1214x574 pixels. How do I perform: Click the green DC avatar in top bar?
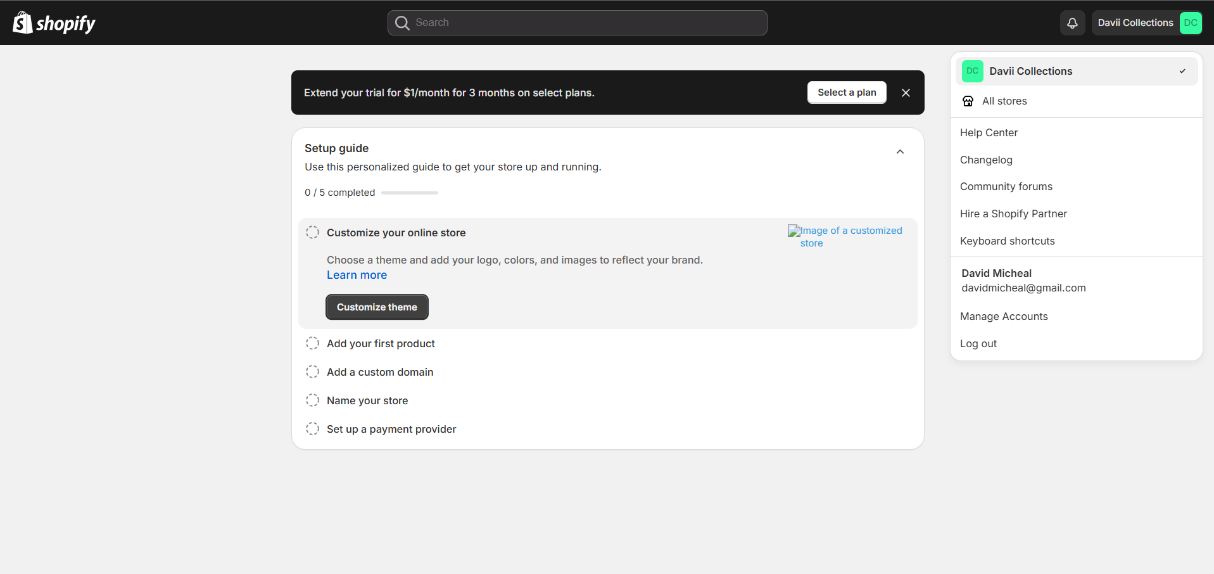click(x=1191, y=23)
